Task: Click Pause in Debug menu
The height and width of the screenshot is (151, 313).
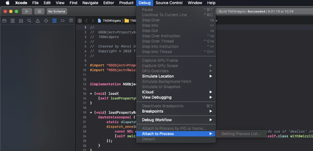Action: 176,9
